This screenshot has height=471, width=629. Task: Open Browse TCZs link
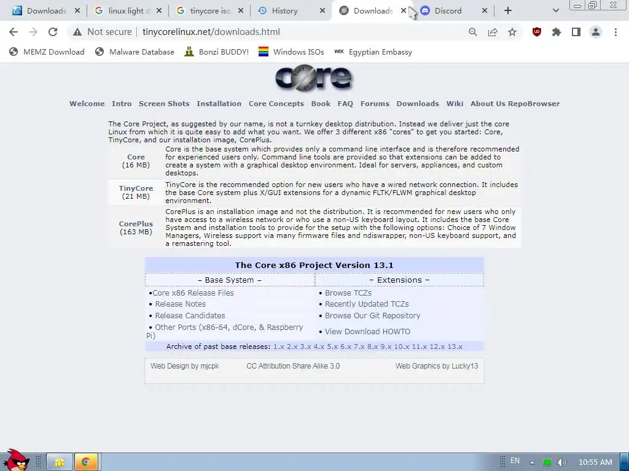[x=348, y=293]
